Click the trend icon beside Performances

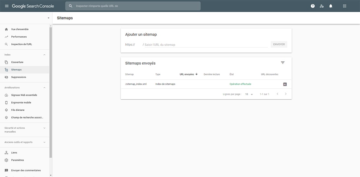(x=6, y=37)
